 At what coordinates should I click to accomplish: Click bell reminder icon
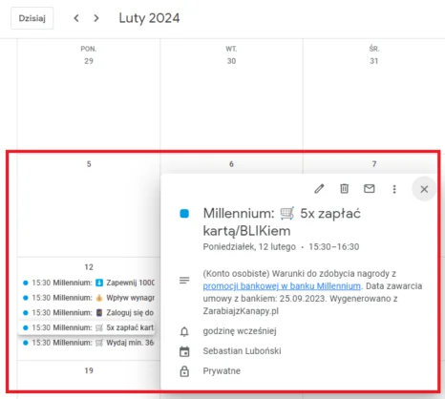(184, 331)
